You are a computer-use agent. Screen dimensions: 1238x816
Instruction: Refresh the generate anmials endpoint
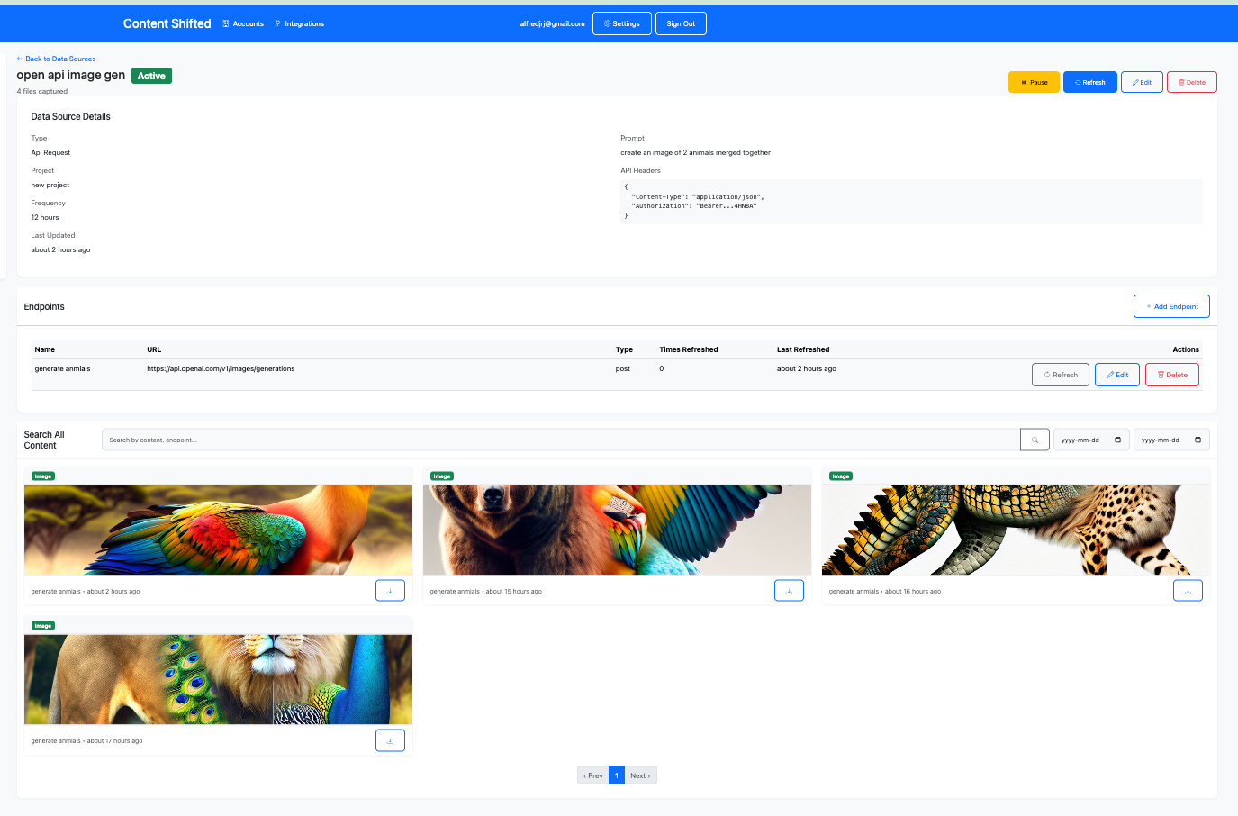click(1060, 375)
